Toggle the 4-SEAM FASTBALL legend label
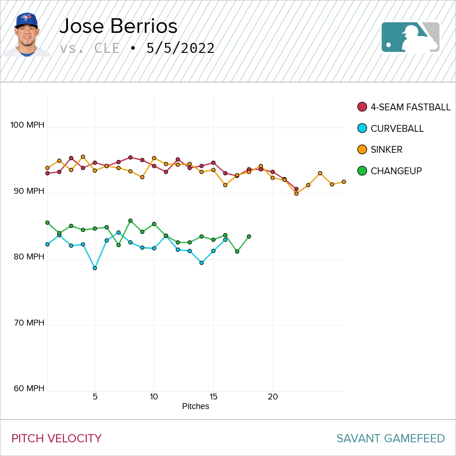456x456 pixels. coord(410,107)
